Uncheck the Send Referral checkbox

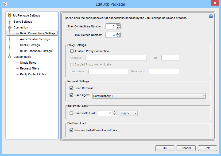[71, 88]
